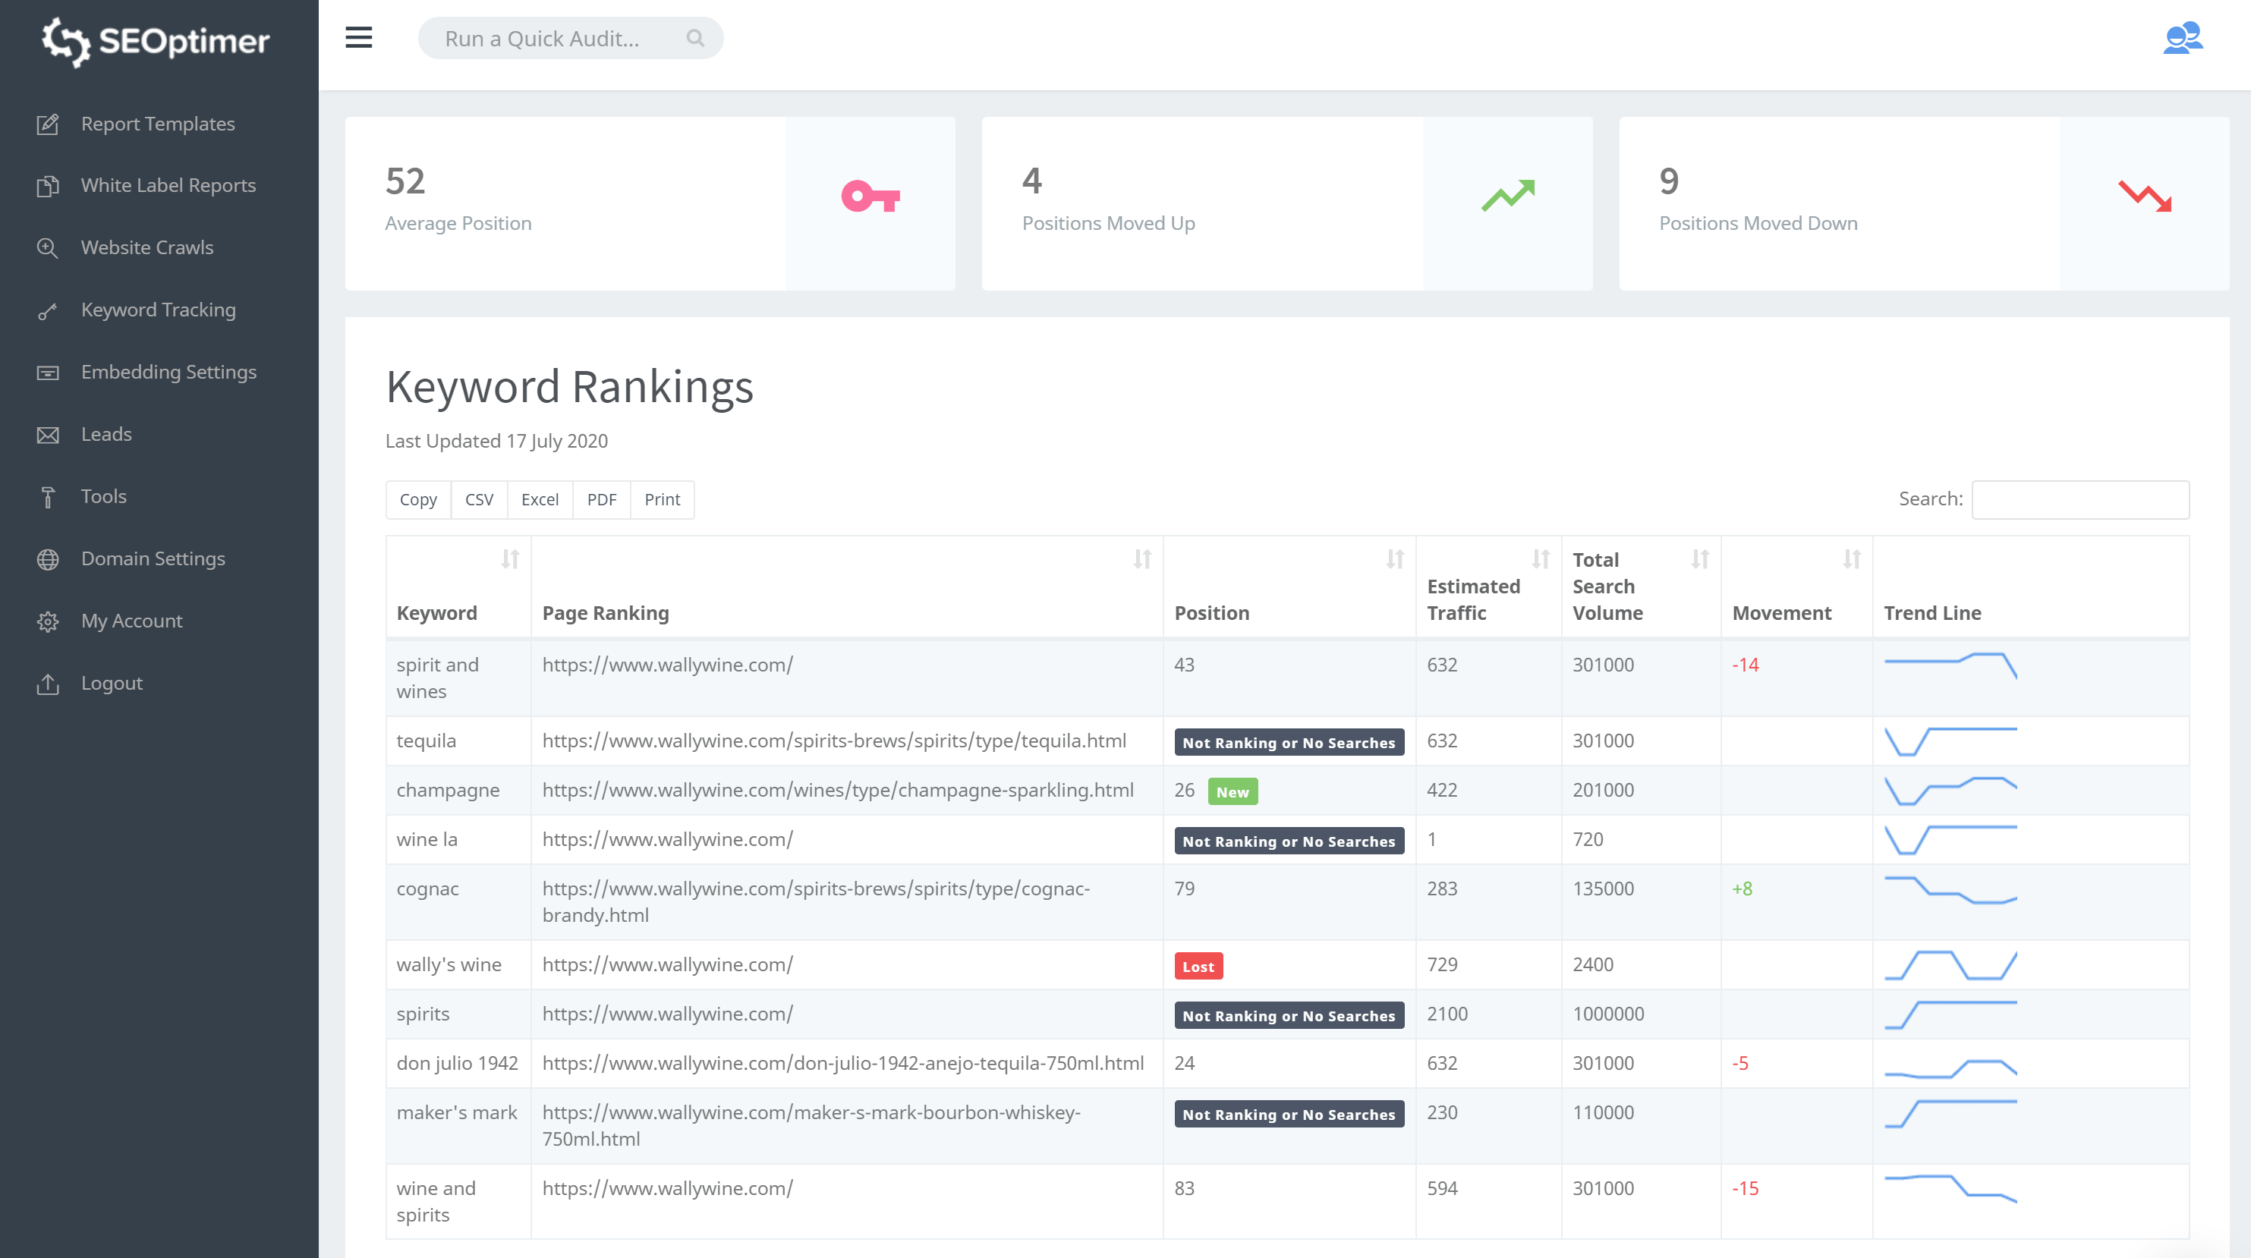The image size is (2251, 1258).
Task: Click the Leads sidebar icon
Action: pyautogui.click(x=48, y=434)
